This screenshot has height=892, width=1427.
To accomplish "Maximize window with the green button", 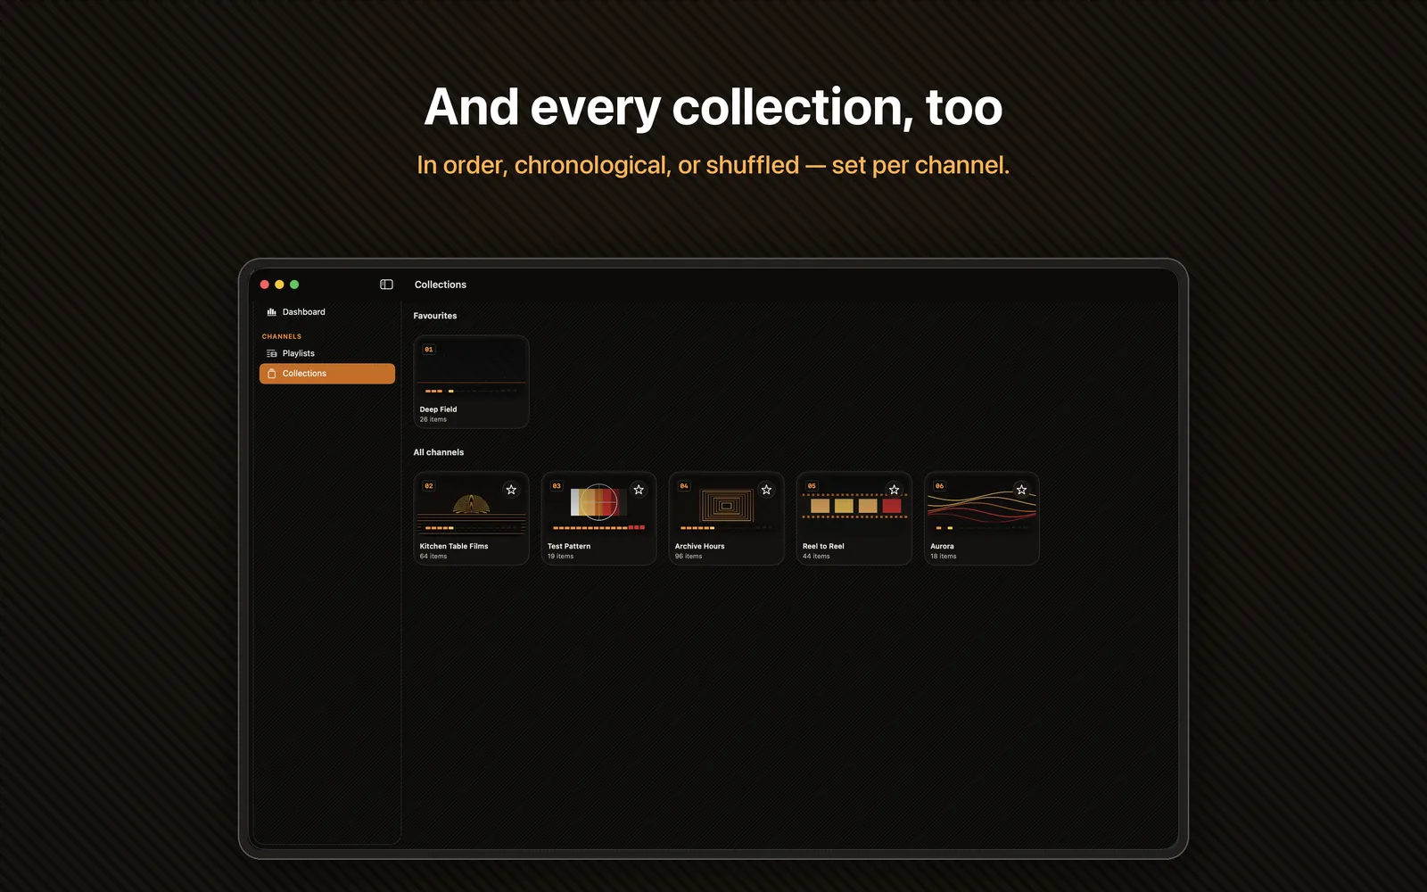I will pos(294,285).
